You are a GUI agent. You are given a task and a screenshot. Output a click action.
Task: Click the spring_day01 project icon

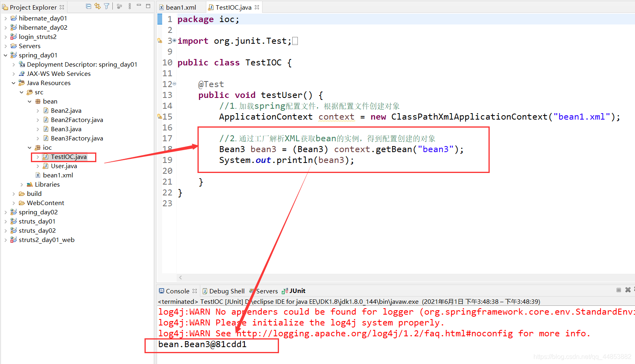(x=14, y=55)
